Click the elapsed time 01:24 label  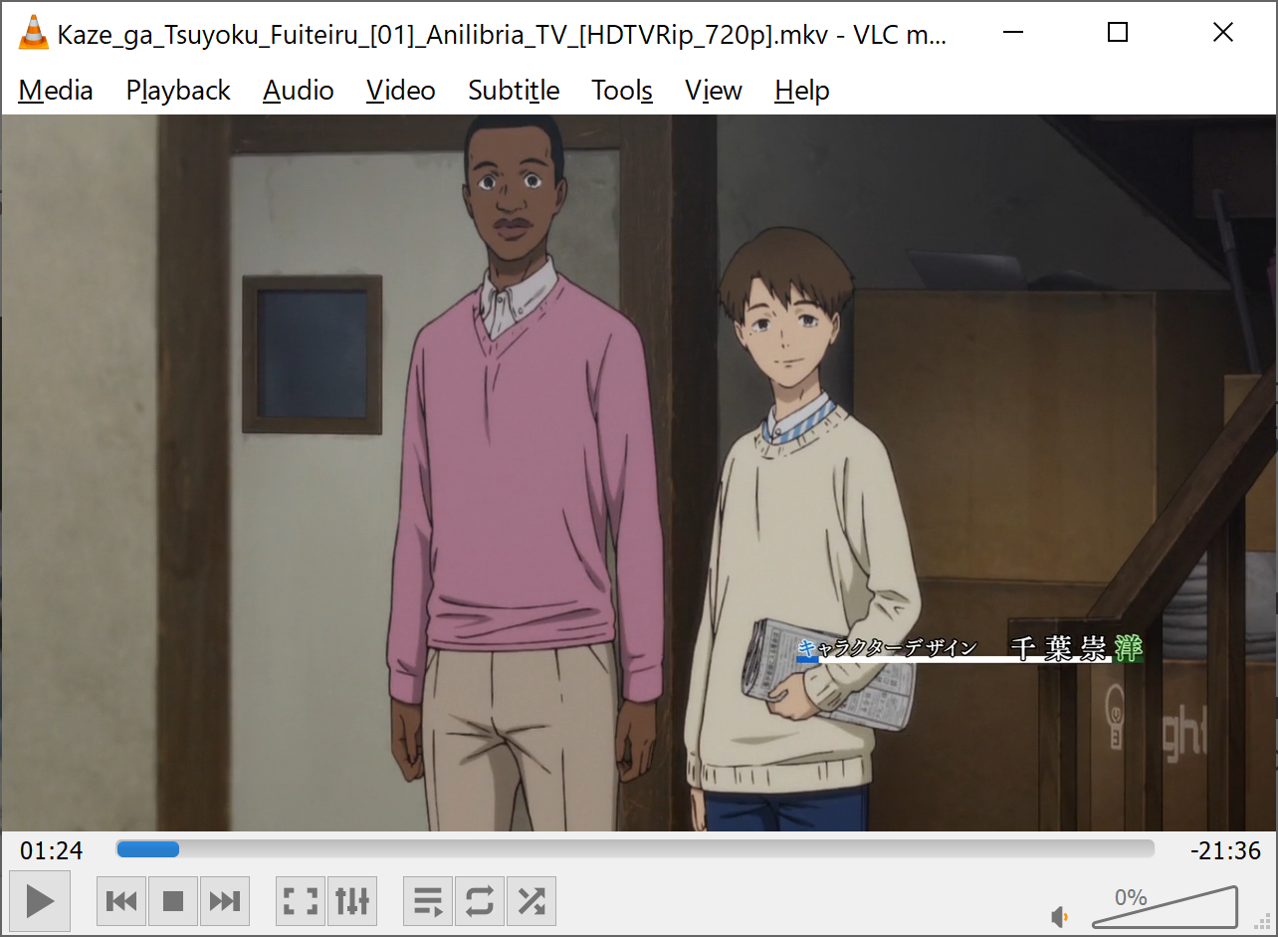point(52,851)
